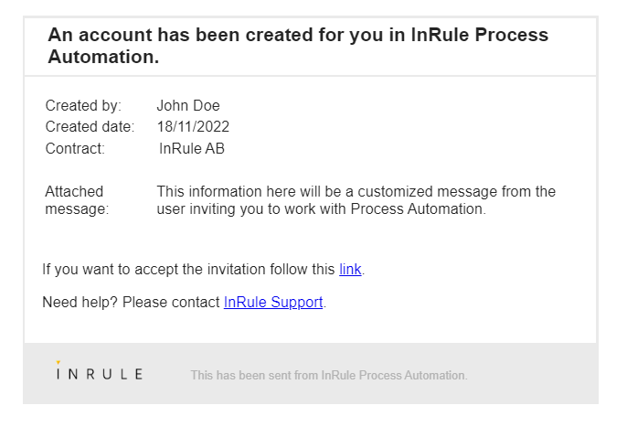This screenshot has height=427, width=627.
Task: Open the InRule Support link
Action: point(273,303)
